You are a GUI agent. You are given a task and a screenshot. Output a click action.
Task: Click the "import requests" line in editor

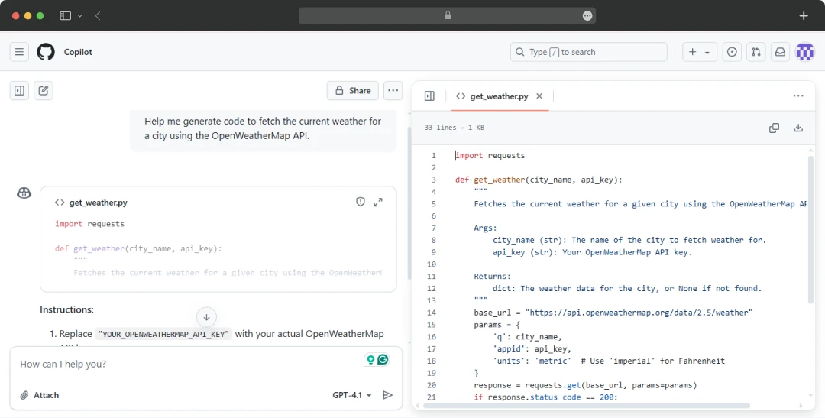pyautogui.click(x=490, y=156)
